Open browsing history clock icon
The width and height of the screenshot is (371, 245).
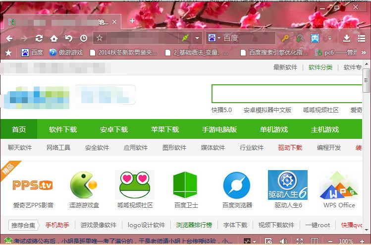pos(84,38)
